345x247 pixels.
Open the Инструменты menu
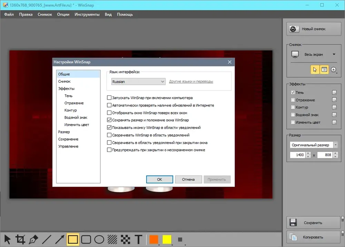87,14
